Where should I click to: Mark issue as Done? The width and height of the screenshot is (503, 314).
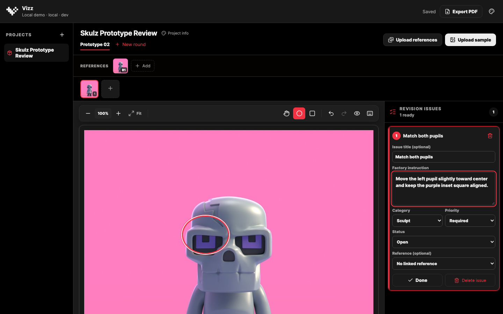point(417,280)
